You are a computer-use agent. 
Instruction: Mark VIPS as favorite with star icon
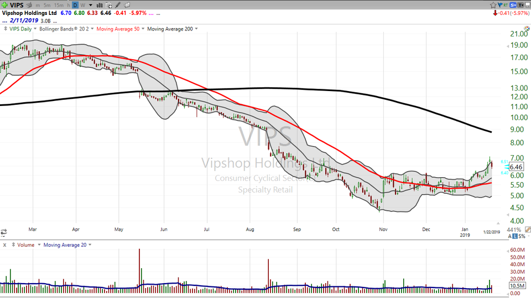(493, 5)
